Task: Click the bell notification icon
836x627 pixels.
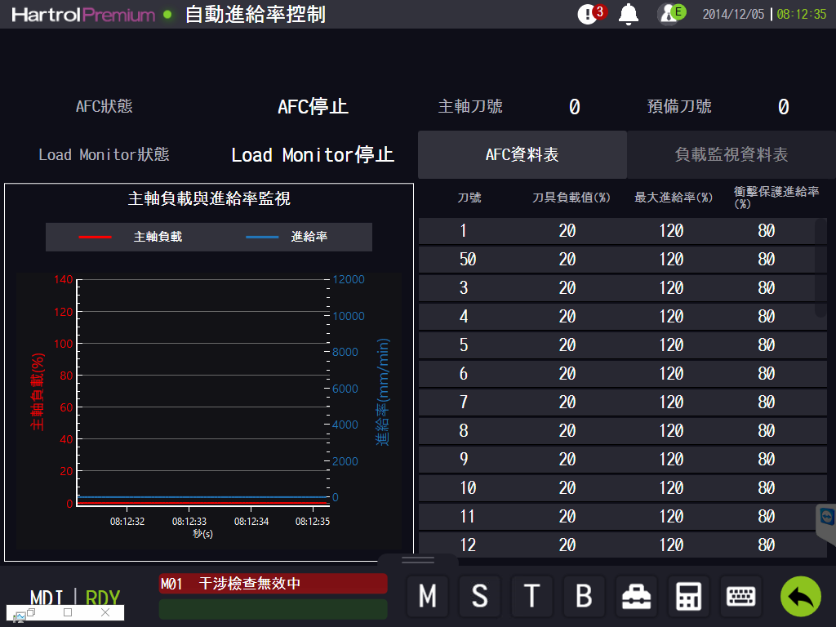Action: [629, 14]
